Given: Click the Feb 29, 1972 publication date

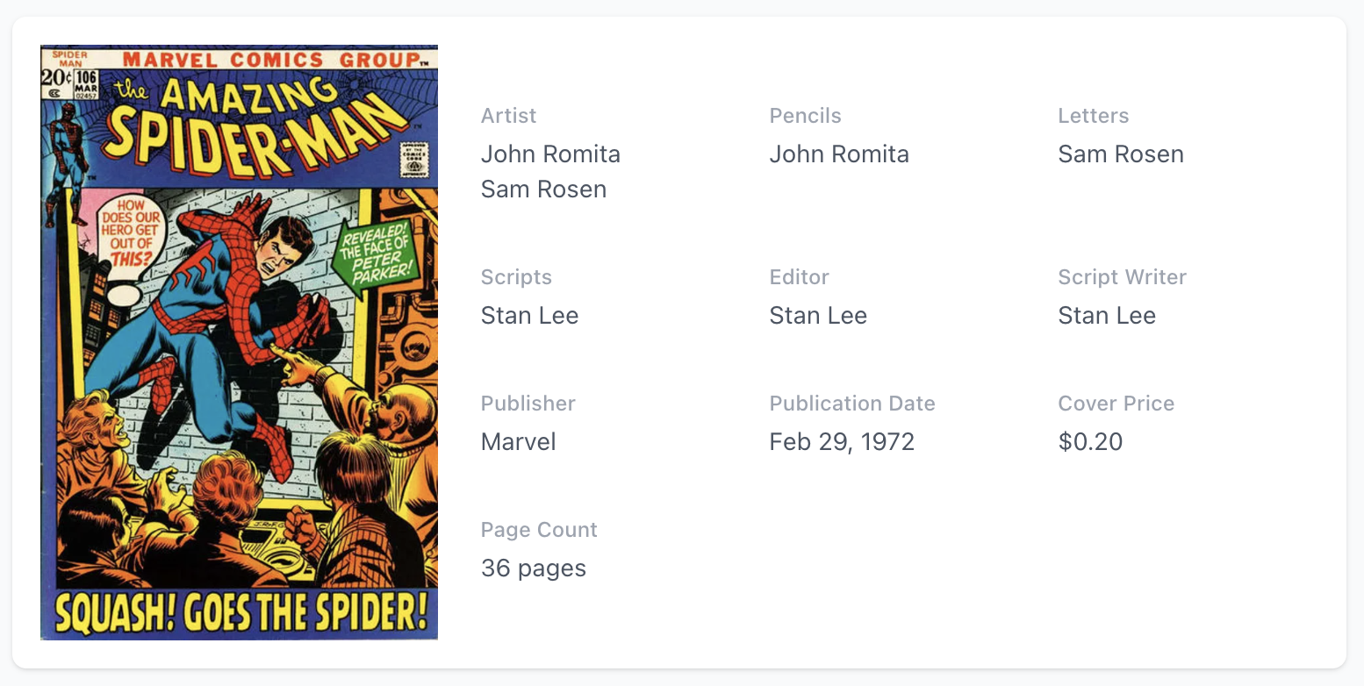Looking at the screenshot, I should point(842,442).
